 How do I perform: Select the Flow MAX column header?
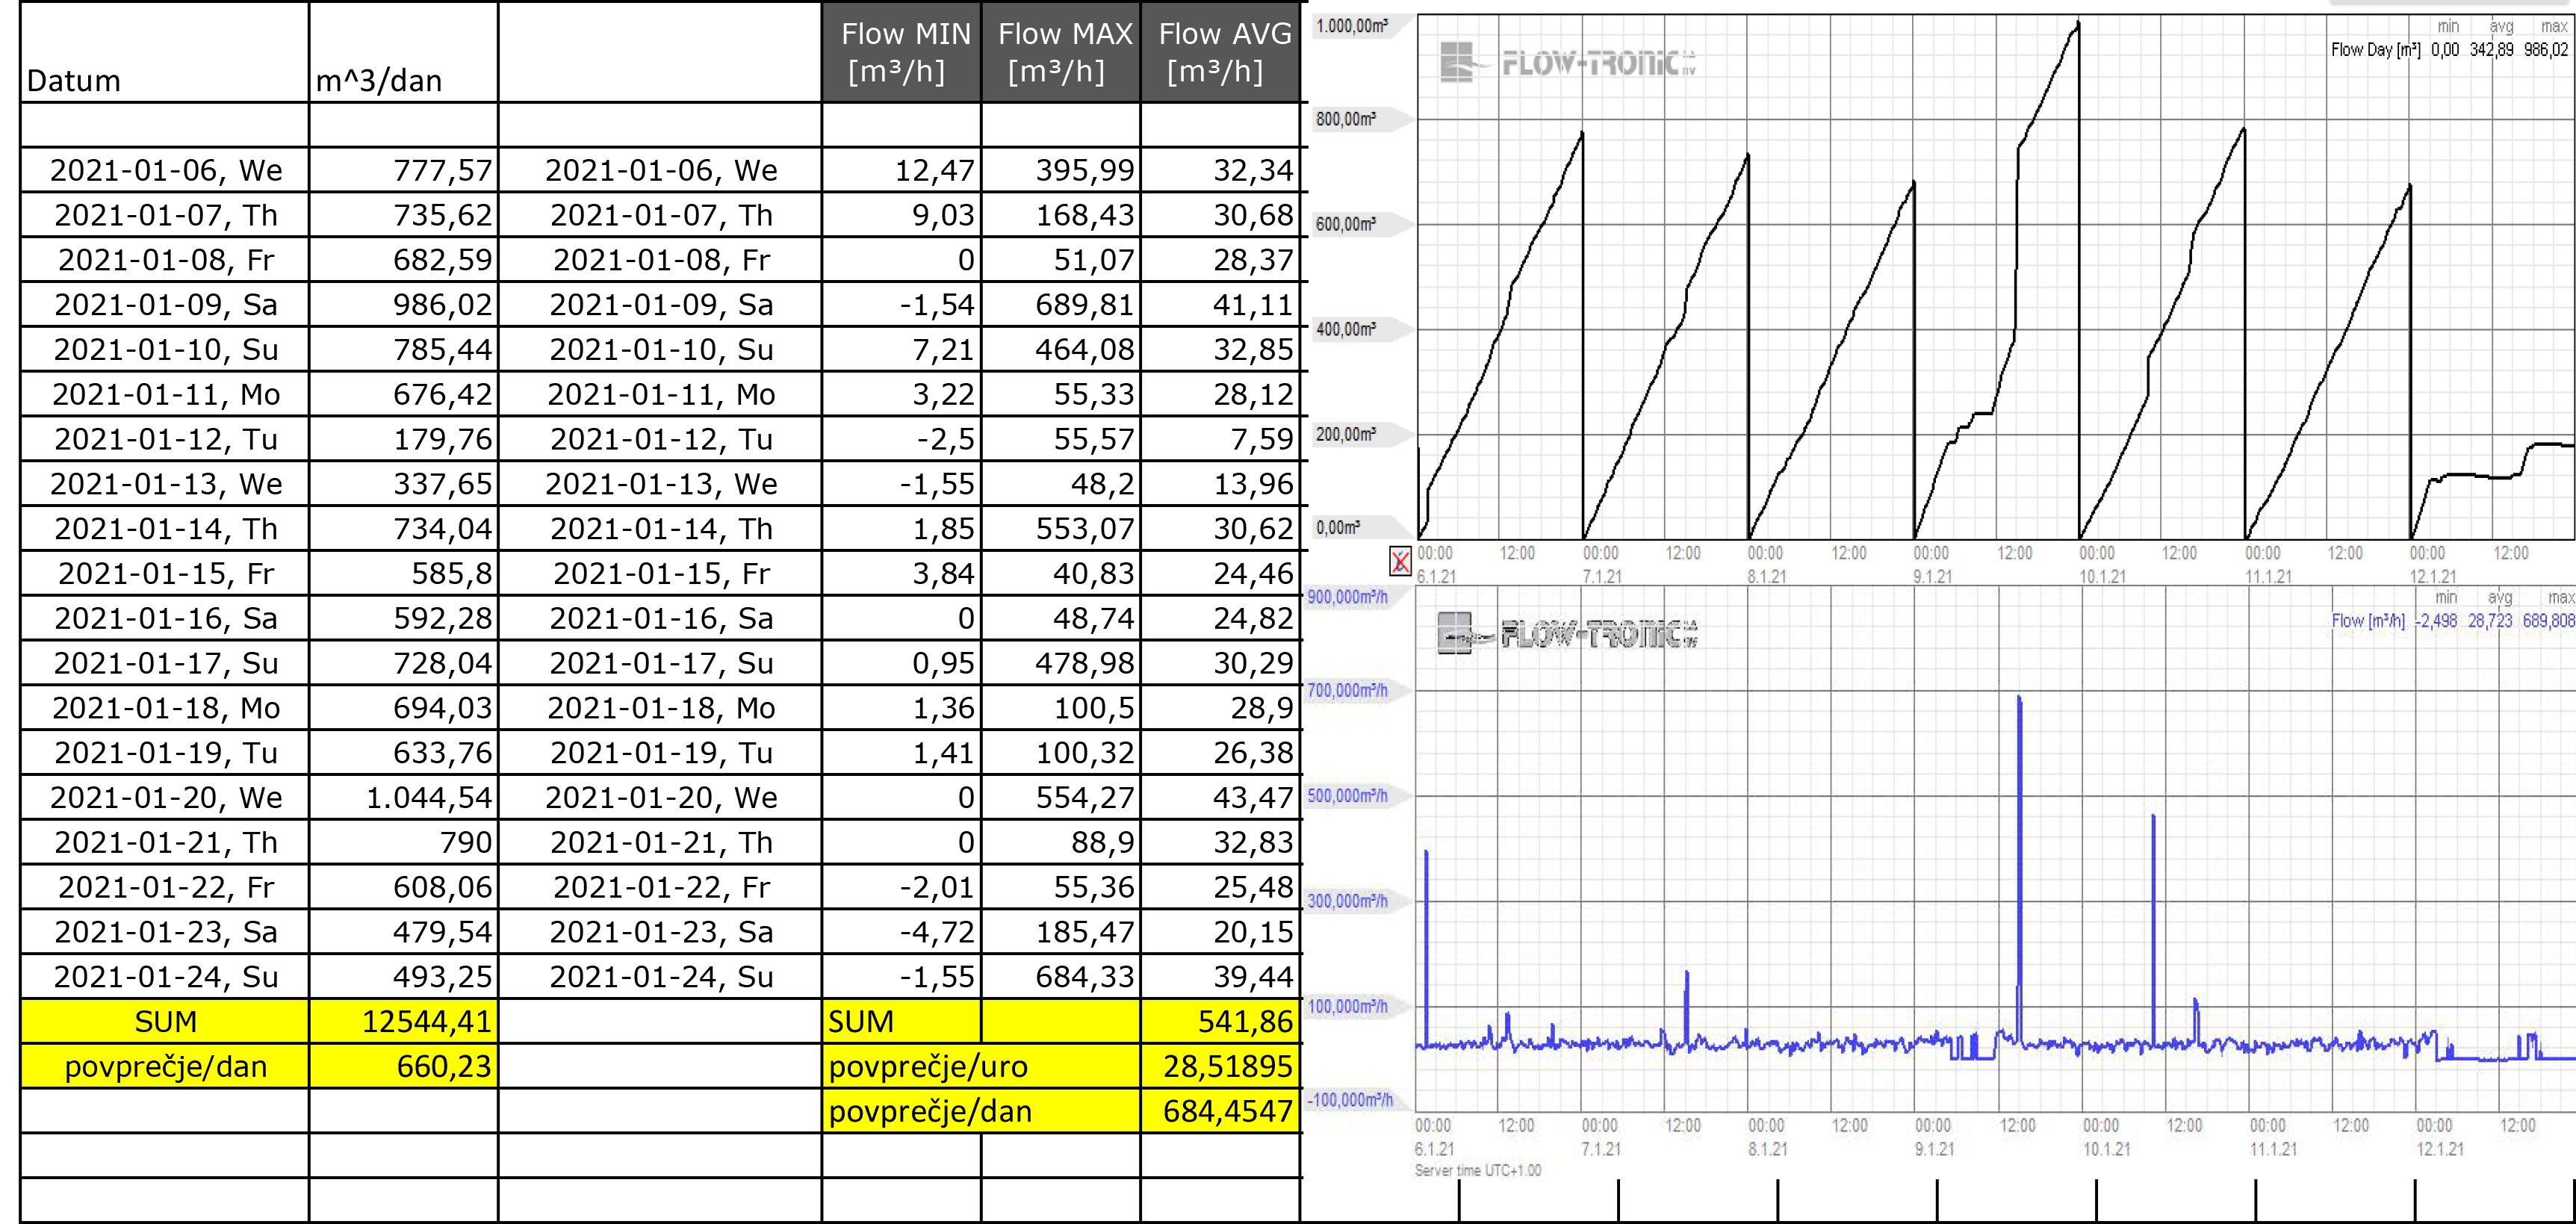[x=1060, y=52]
